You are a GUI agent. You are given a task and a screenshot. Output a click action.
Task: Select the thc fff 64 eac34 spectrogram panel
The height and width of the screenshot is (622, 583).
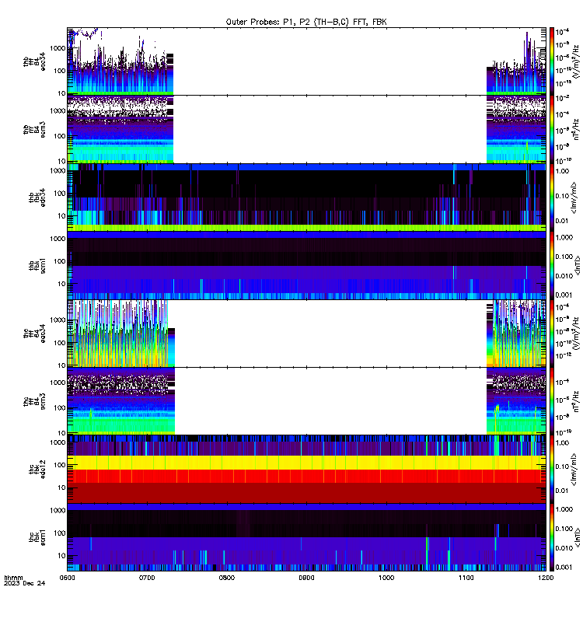306,334
